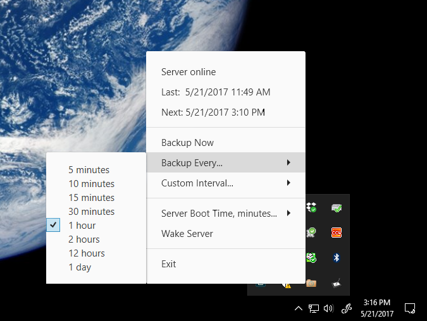This screenshot has width=427, height=321.
Task: Expand the Backup Every... submenu arrow
Action: pos(288,162)
